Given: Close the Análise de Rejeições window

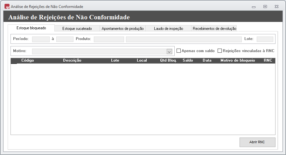Looking at the screenshot, I should coord(277,6).
